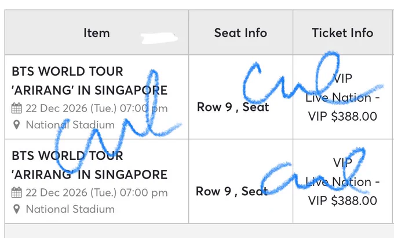
Task: Click the first VIP $388.00 price
Action: click(342, 116)
